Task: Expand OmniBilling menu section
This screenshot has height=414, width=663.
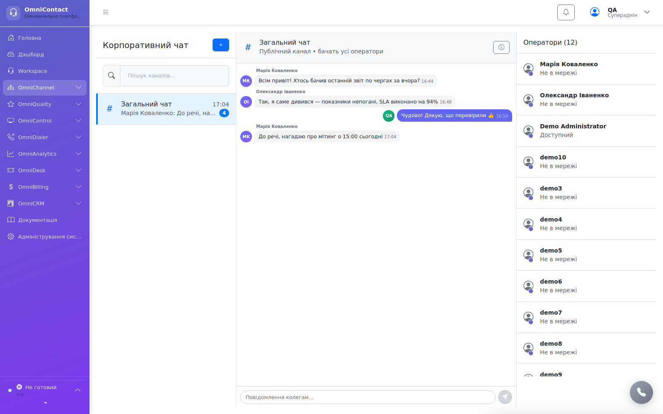Action: click(45, 187)
